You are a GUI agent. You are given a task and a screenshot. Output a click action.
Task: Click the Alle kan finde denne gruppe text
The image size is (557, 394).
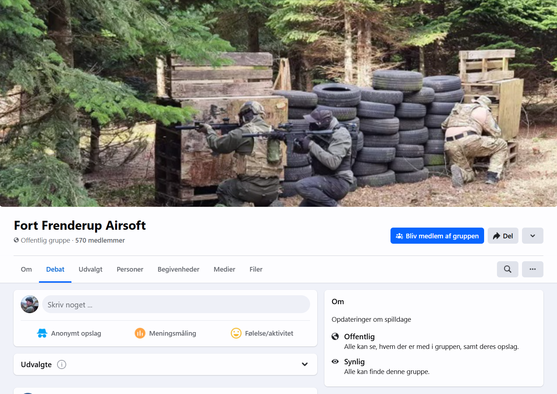click(x=387, y=371)
